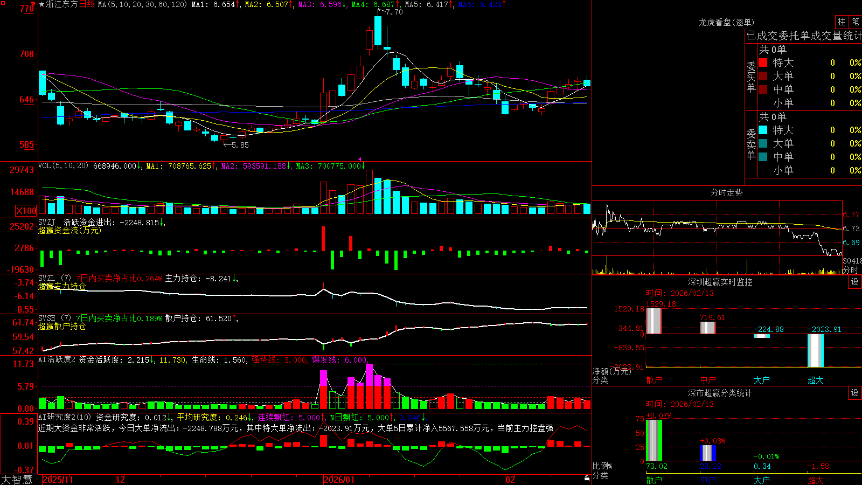Click the purple arrow marker above volume chart
This screenshot has width=862, height=485.
coord(359,160)
